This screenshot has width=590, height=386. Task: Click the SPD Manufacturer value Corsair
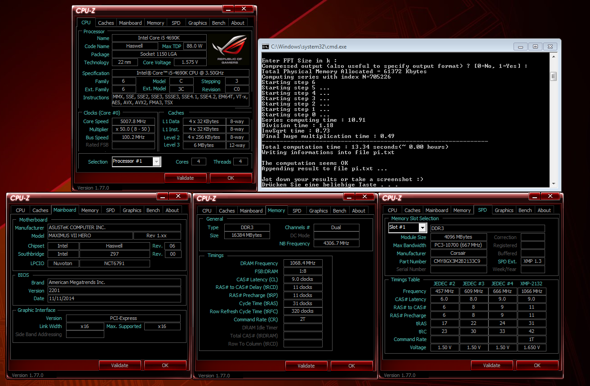pos(458,253)
